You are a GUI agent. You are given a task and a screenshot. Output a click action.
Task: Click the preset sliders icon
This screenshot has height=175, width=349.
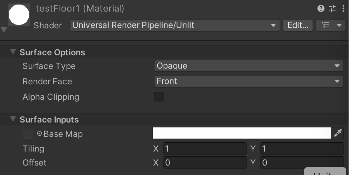pos(332,9)
